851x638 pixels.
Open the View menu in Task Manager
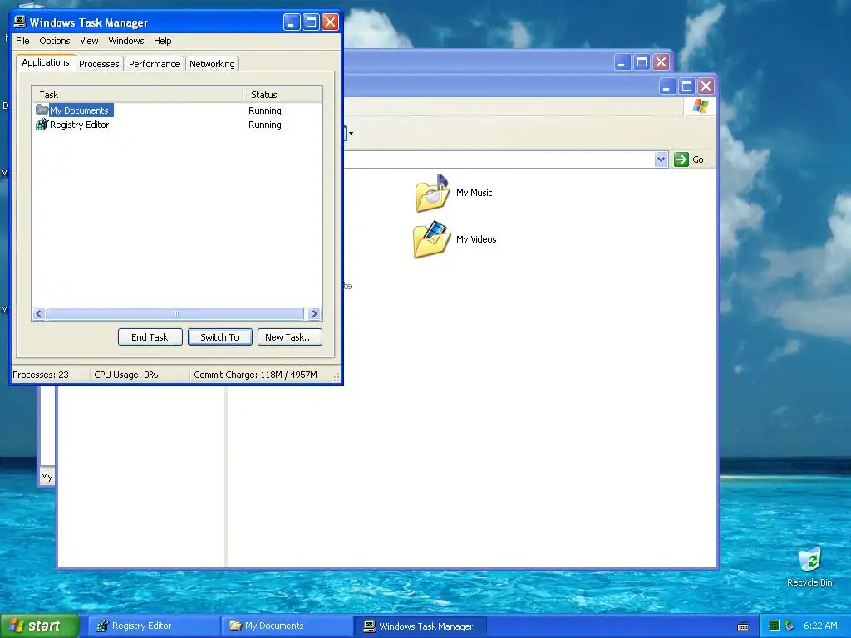pos(89,41)
